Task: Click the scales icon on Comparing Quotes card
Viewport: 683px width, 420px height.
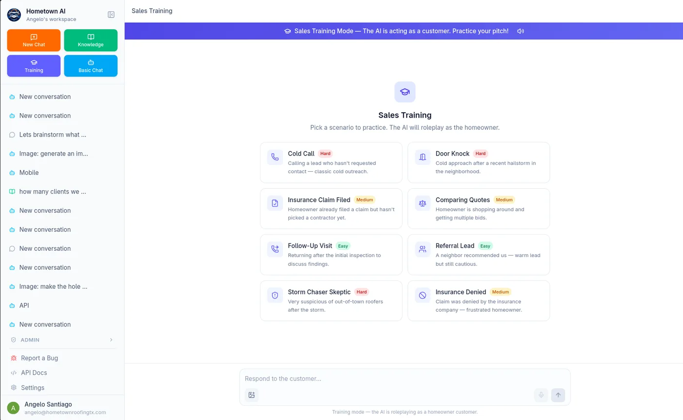Action: tap(422, 203)
